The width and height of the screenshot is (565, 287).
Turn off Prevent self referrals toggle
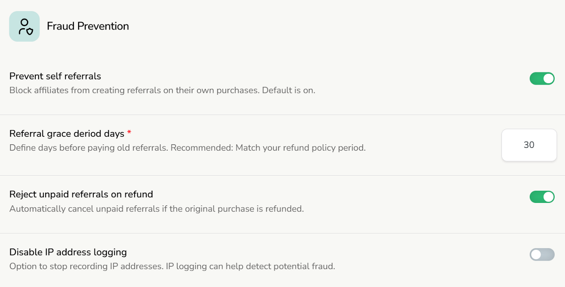542,78
